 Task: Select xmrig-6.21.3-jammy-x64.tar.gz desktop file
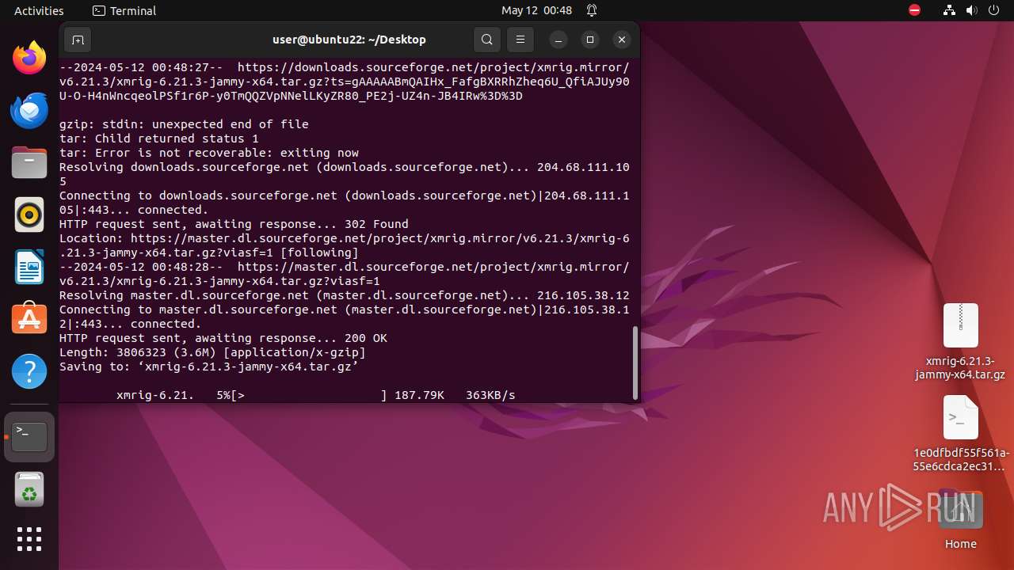pos(960,342)
